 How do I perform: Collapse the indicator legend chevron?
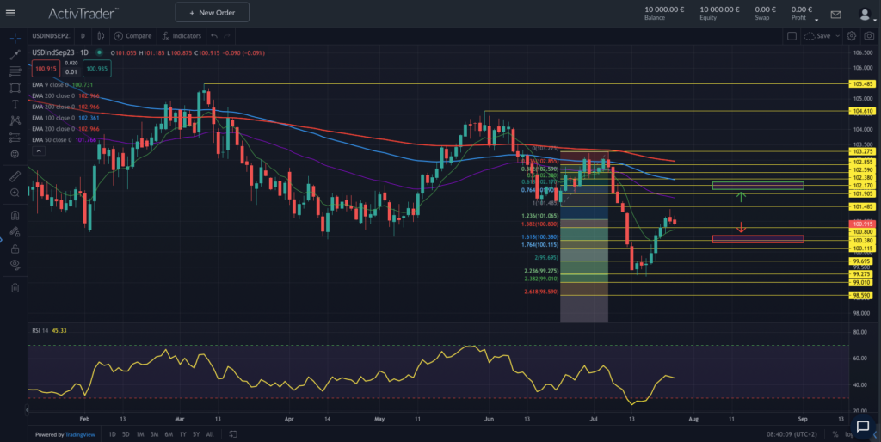[x=38, y=151]
